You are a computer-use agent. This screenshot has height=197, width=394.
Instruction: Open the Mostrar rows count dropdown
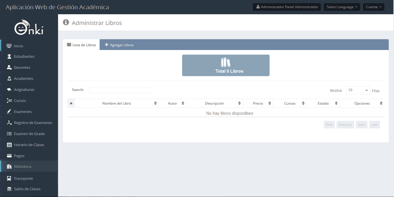click(358, 90)
